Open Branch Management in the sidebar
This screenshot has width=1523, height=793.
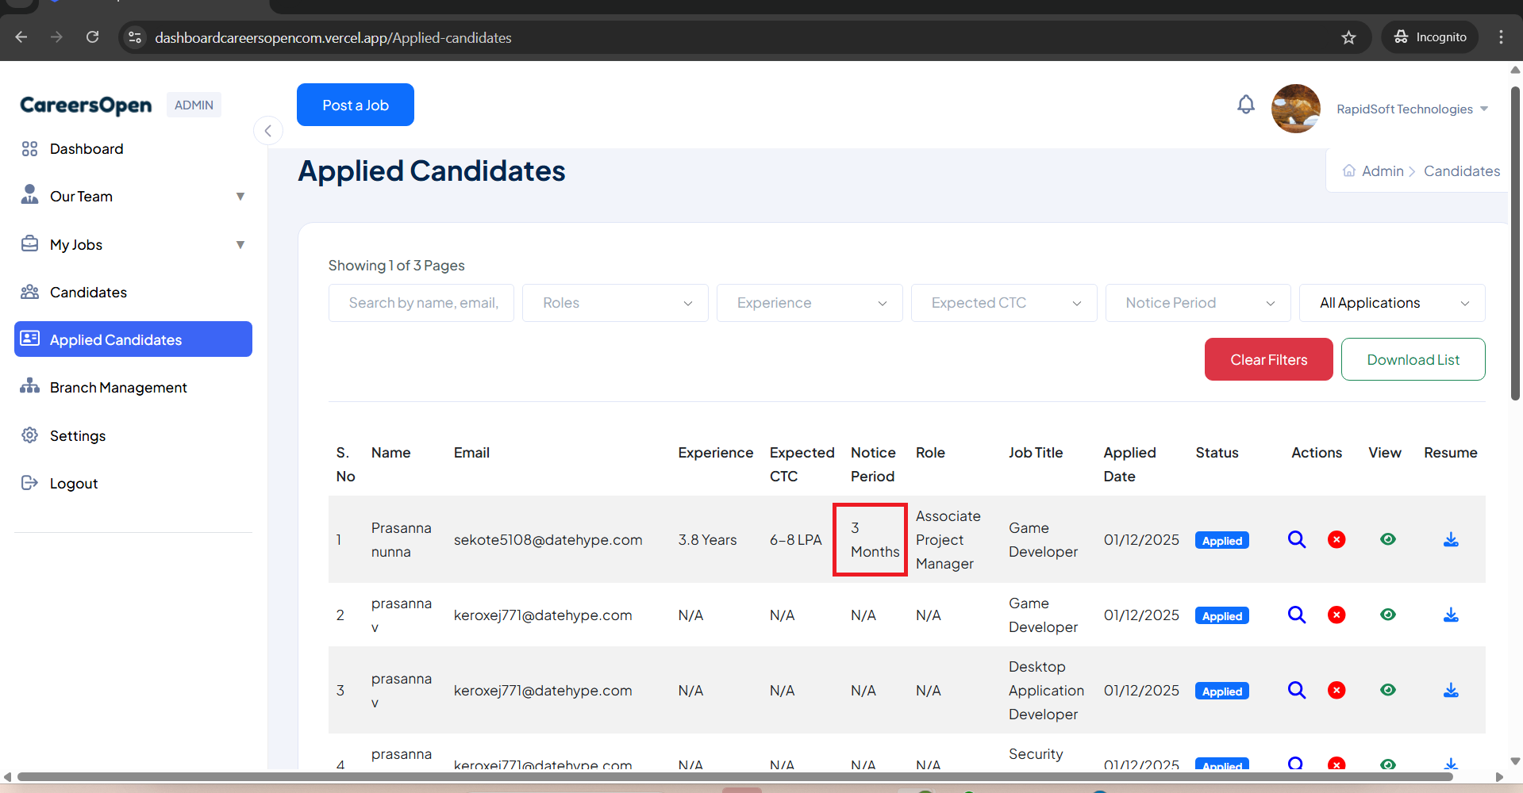coord(118,388)
